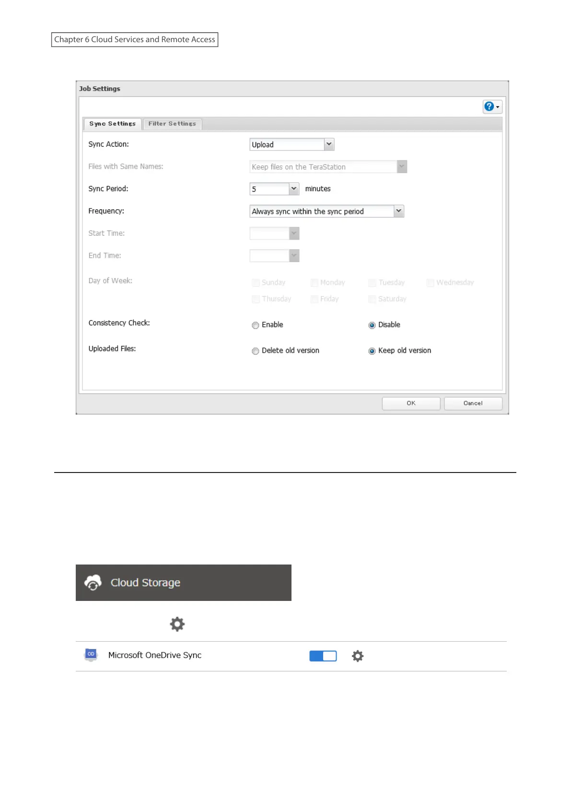The image size is (571, 807).
Task: Click the Consistency Check label
Action: point(119,323)
